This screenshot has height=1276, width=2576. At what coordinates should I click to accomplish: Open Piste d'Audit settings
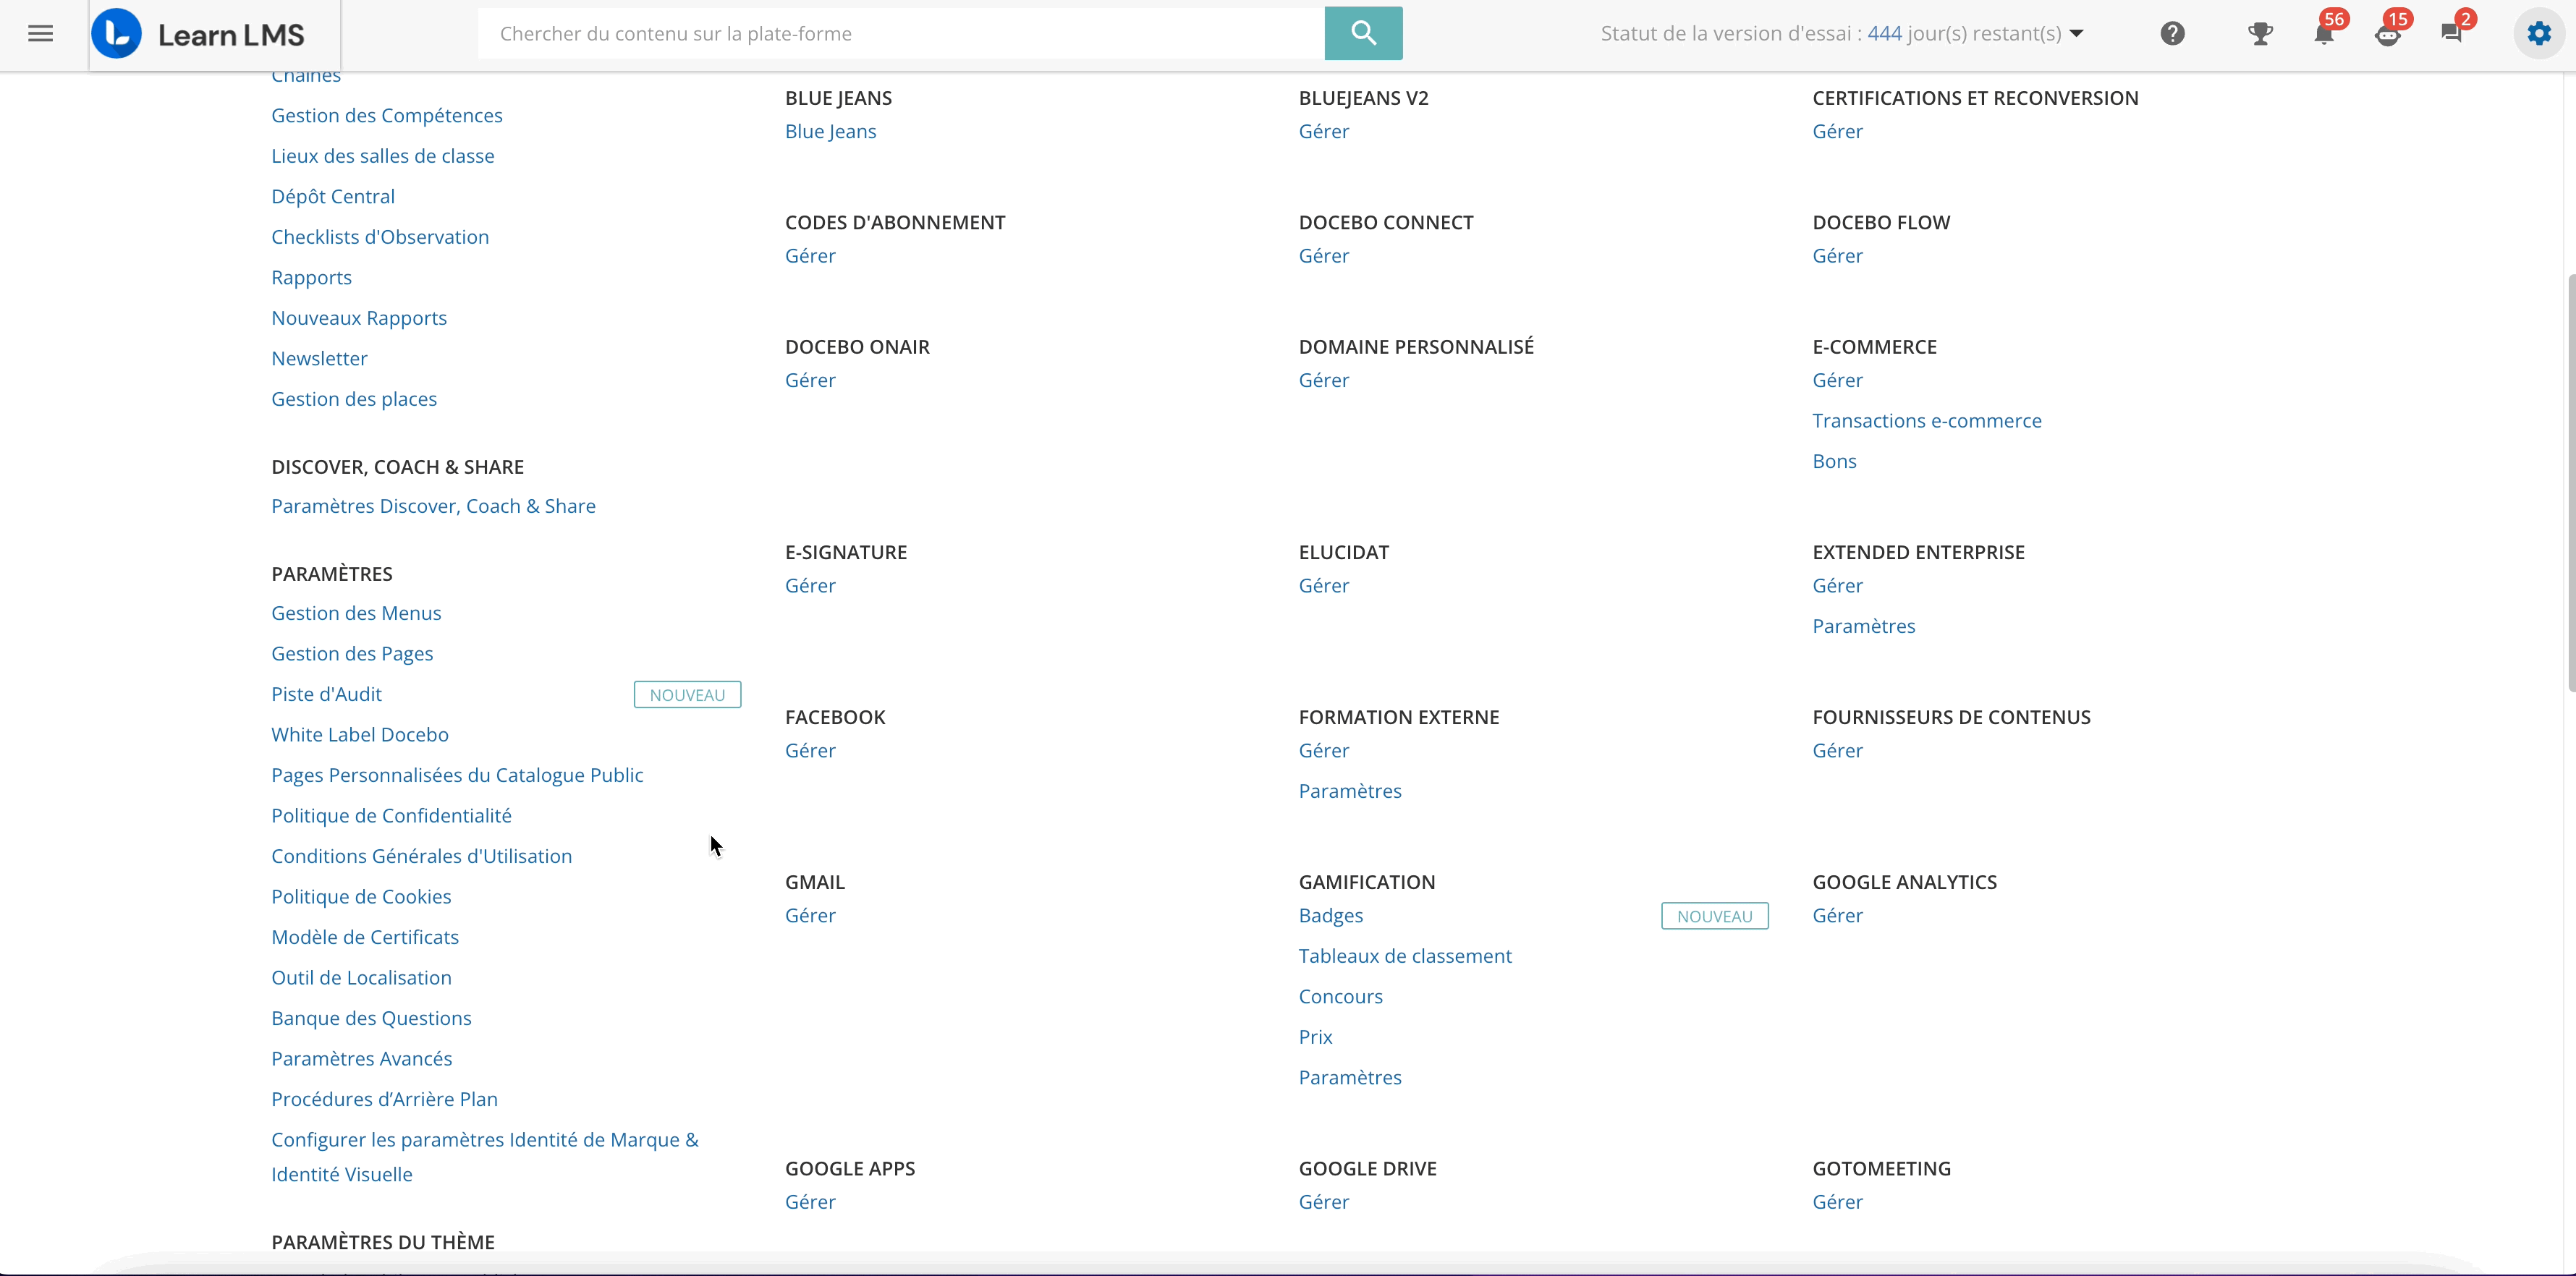326,694
